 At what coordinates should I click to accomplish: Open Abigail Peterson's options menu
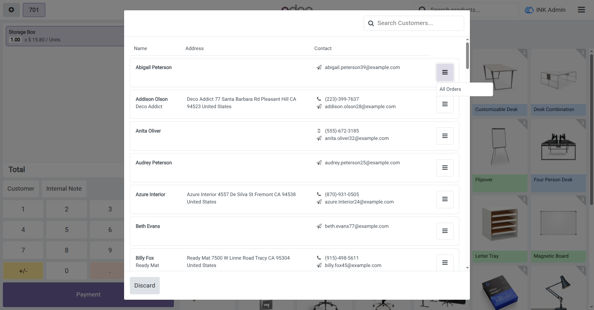[445, 72]
